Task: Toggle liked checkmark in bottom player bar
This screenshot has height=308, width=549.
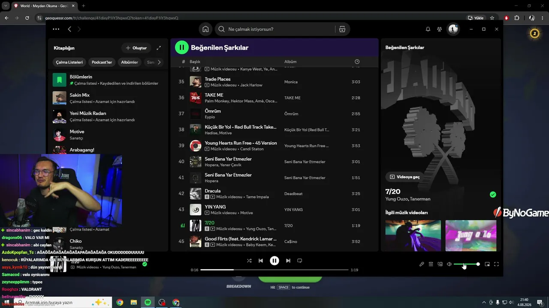Action: click(145, 264)
